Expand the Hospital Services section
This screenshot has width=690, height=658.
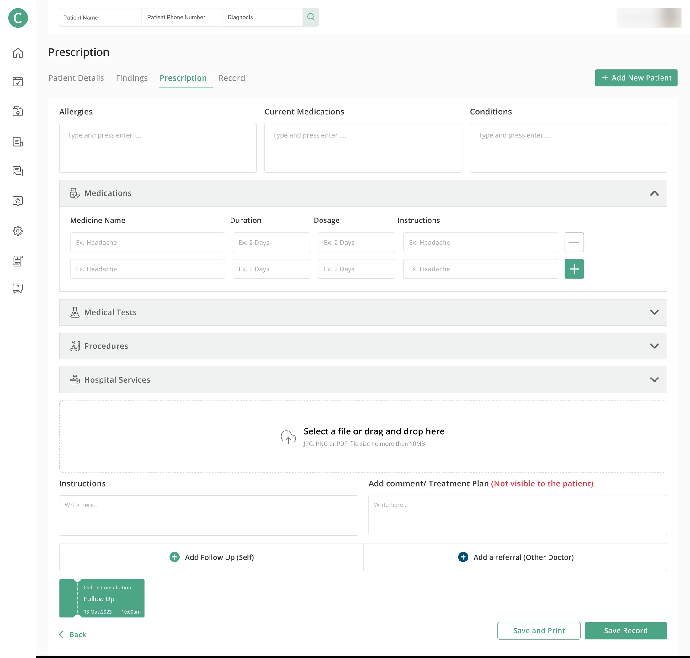point(654,380)
